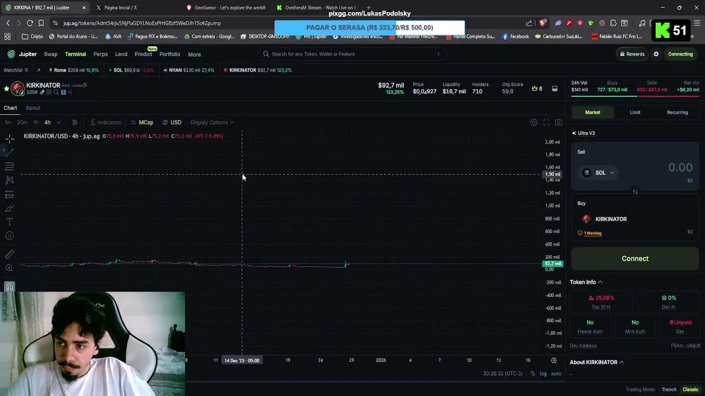Open the Swap menu

[x=51, y=54]
